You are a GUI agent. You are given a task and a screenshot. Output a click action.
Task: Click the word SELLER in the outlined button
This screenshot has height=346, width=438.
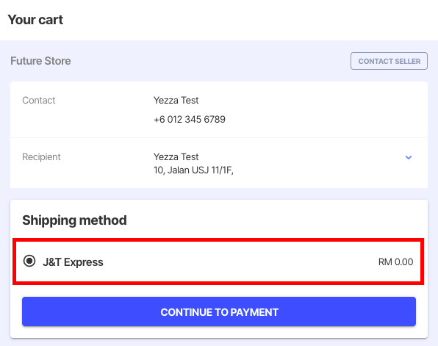407,61
